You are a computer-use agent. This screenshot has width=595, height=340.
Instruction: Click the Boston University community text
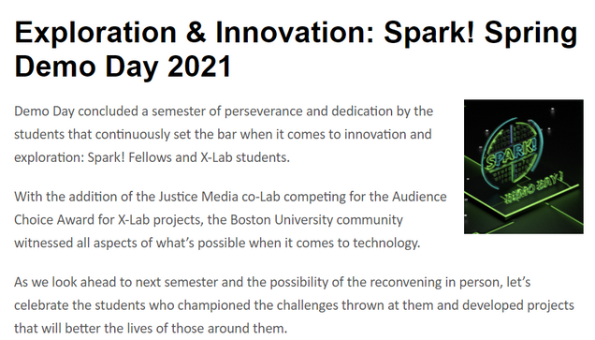tap(316, 220)
